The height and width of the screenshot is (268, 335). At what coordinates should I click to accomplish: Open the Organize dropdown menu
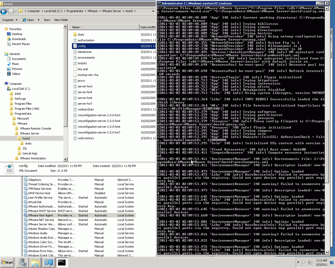point(10,20)
